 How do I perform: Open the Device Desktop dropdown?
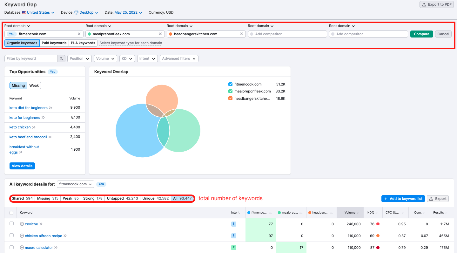point(86,13)
